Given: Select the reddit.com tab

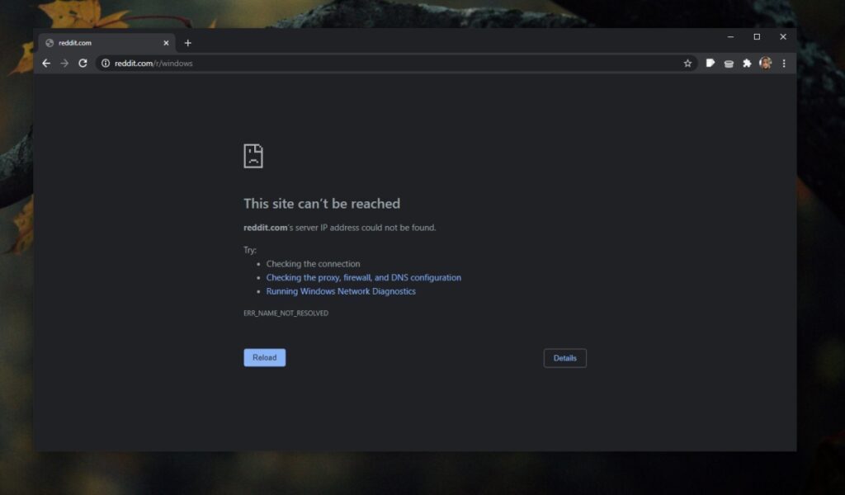Looking at the screenshot, I should (91, 43).
